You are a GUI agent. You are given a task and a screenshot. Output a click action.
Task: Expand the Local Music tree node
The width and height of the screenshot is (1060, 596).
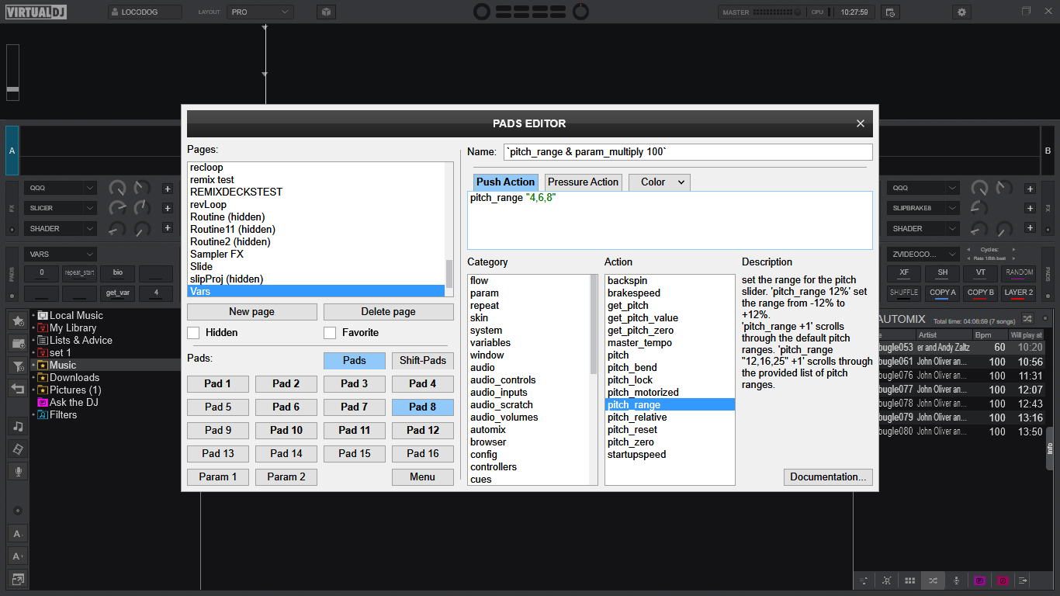[33, 316]
